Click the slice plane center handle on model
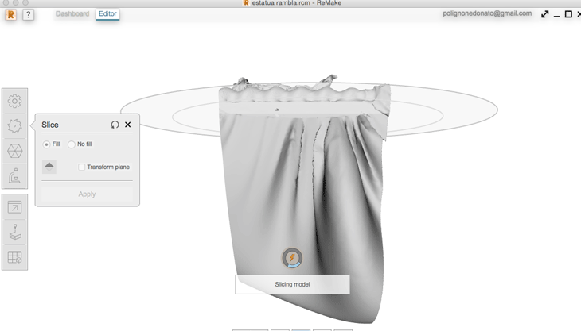Screen dimensions: 581x331 (277, 110)
